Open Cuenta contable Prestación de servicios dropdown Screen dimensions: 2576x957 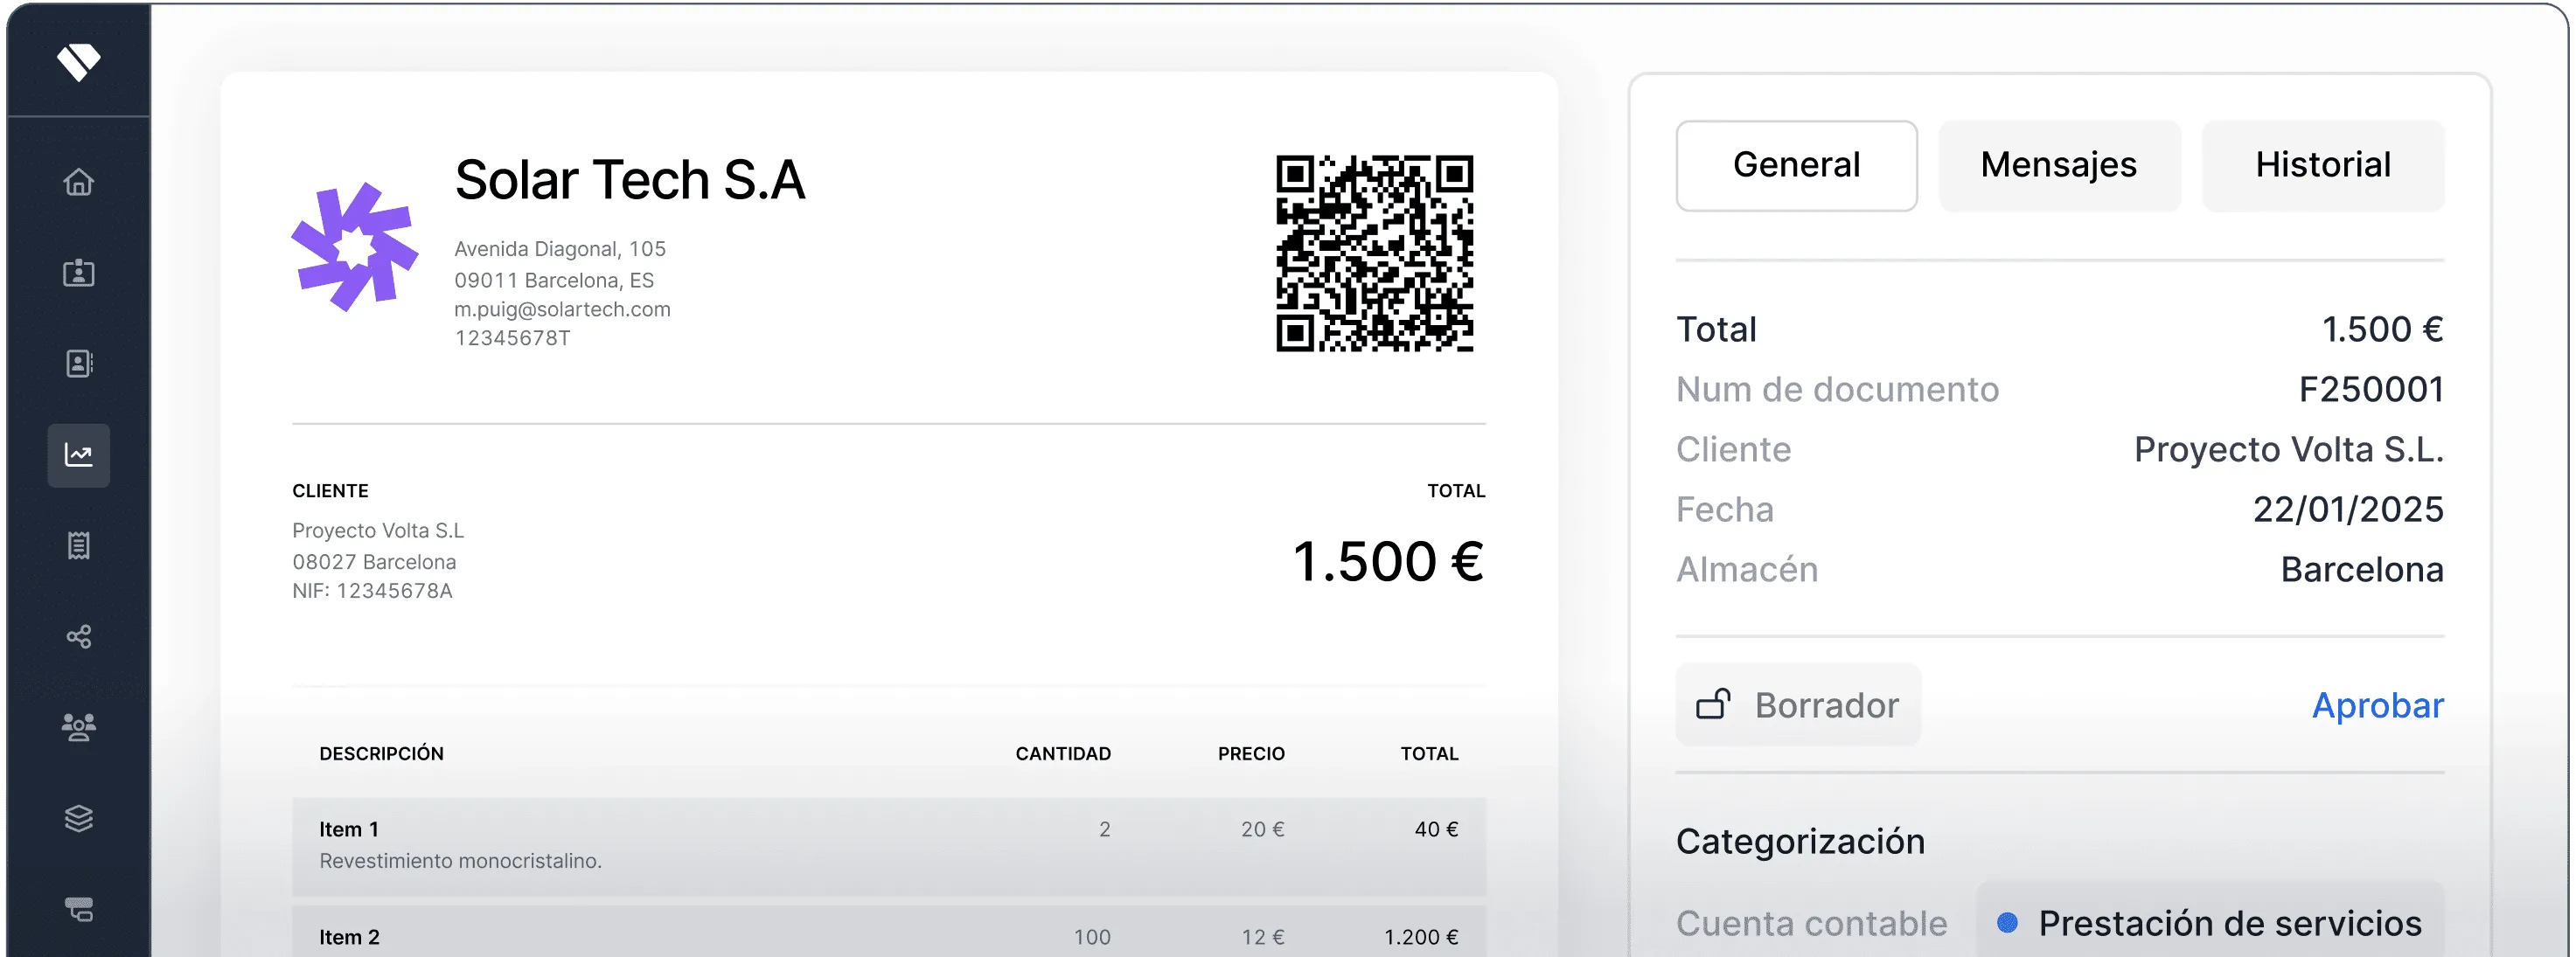pos(2210,923)
